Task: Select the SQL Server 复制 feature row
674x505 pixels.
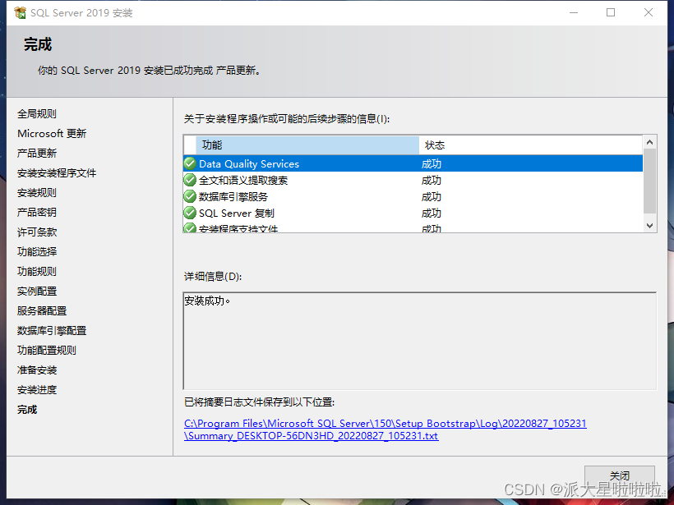Action: click(413, 213)
